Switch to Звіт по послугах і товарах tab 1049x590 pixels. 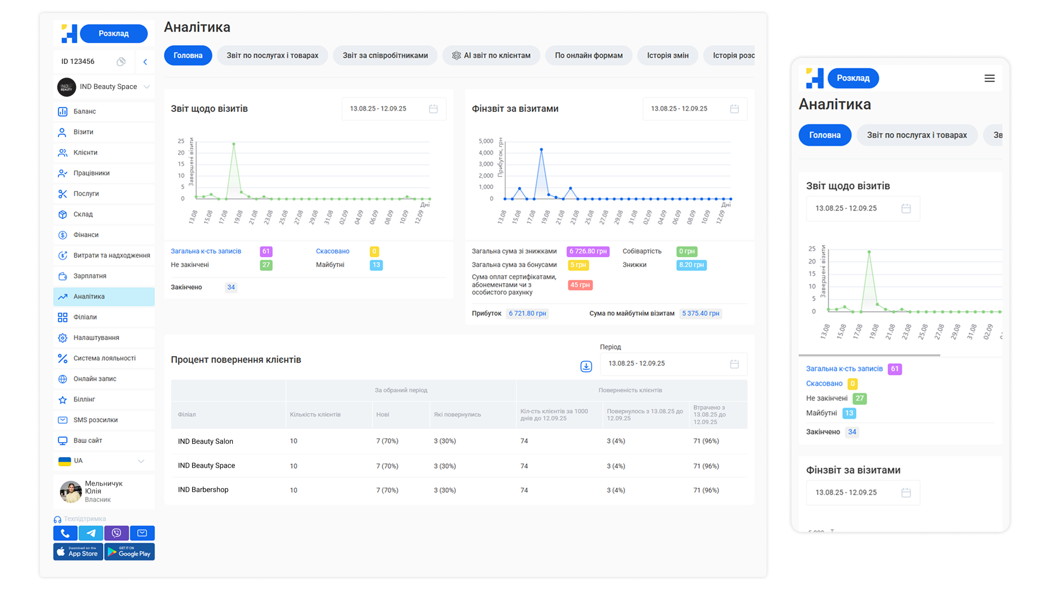click(272, 55)
